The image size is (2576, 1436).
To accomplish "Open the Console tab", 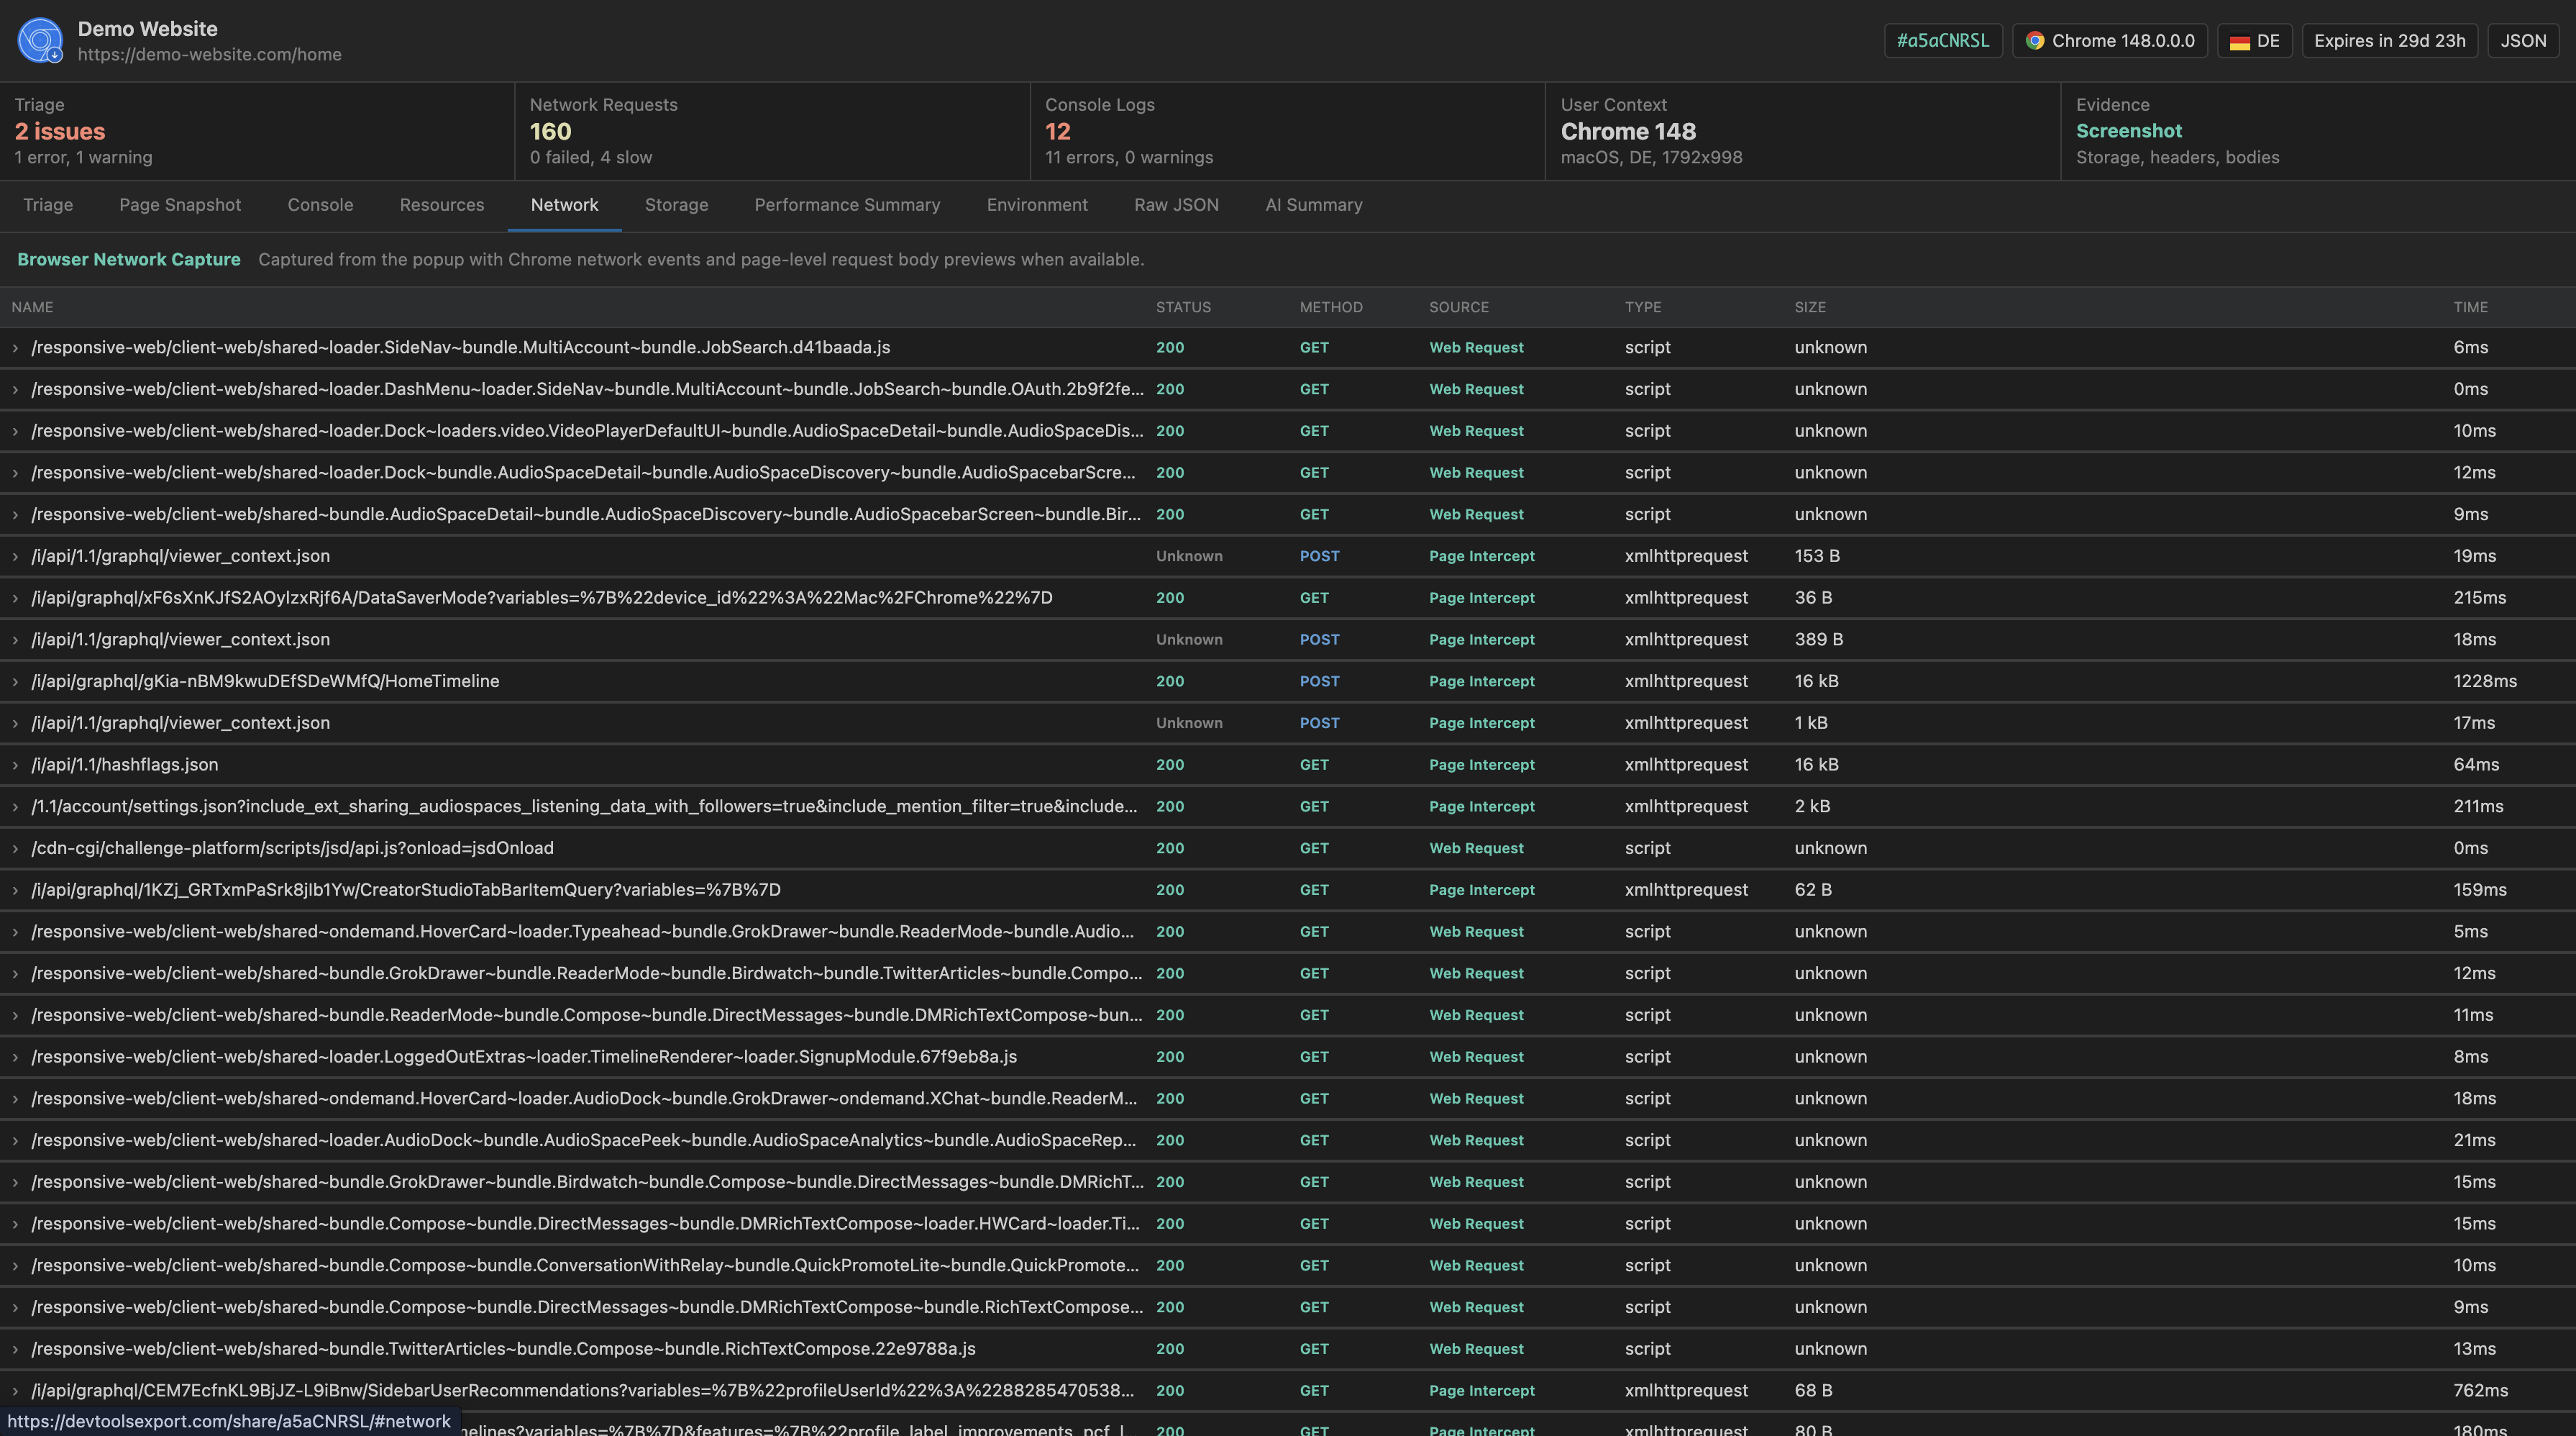I will (x=320, y=205).
